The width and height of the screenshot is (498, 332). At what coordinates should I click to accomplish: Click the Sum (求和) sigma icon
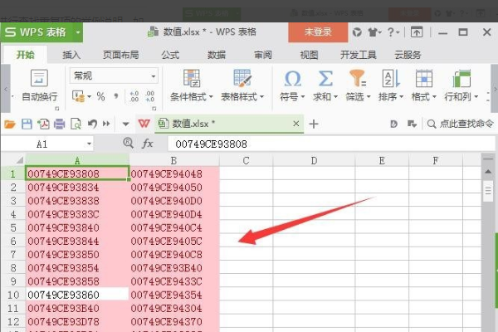coord(325,79)
